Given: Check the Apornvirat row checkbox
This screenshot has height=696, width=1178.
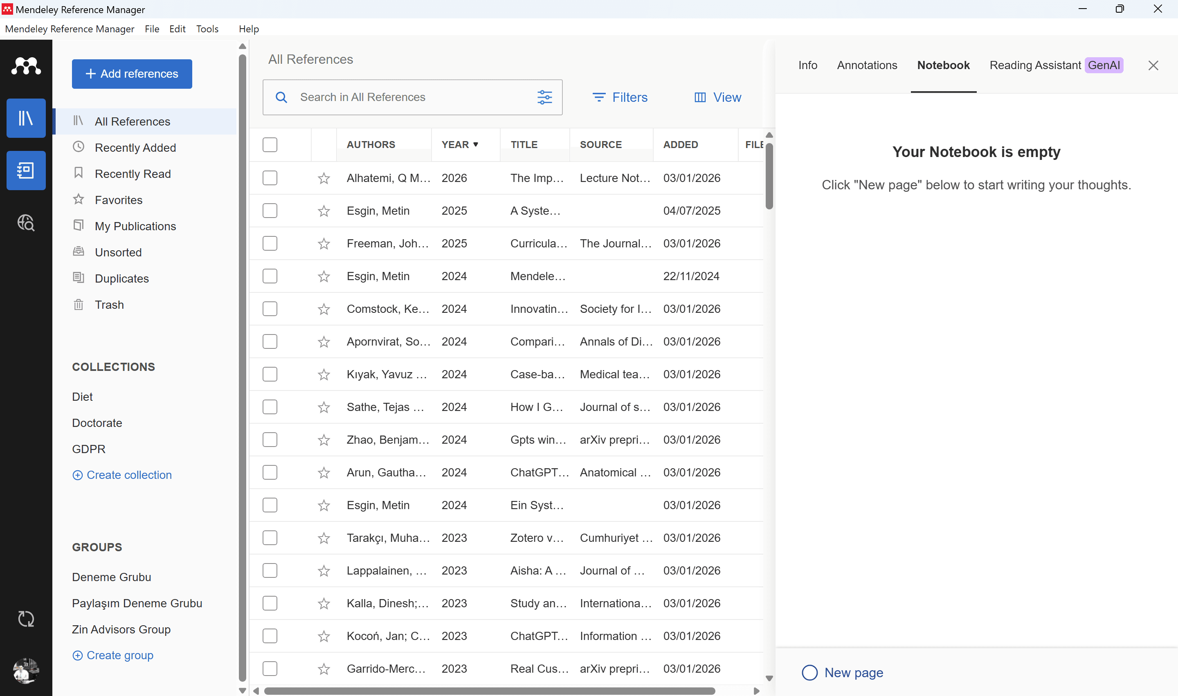Looking at the screenshot, I should [270, 341].
